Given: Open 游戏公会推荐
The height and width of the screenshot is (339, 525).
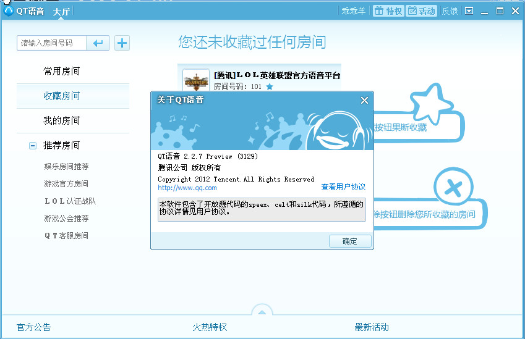Looking at the screenshot, I should pyautogui.click(x=66, y=219).
